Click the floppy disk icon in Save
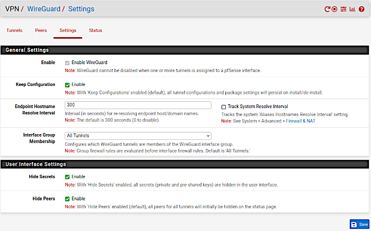The height and width of the screenshot is (231, 371). point(354,225)
